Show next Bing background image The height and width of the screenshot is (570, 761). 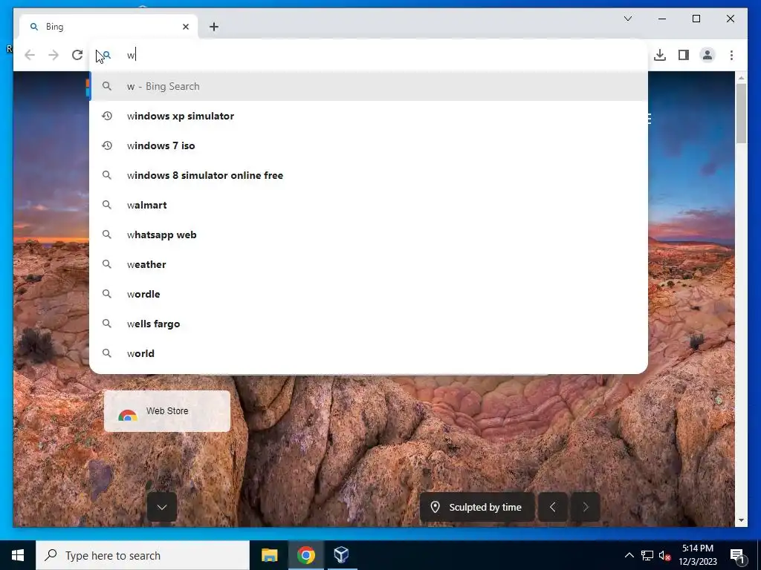tap(586, 507)
